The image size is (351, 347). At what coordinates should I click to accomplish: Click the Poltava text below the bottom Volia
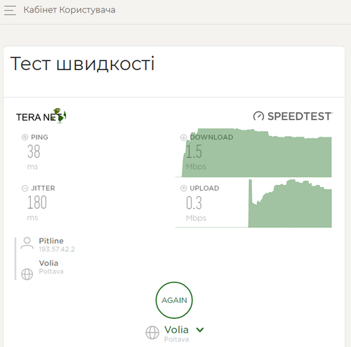point(176,339)
